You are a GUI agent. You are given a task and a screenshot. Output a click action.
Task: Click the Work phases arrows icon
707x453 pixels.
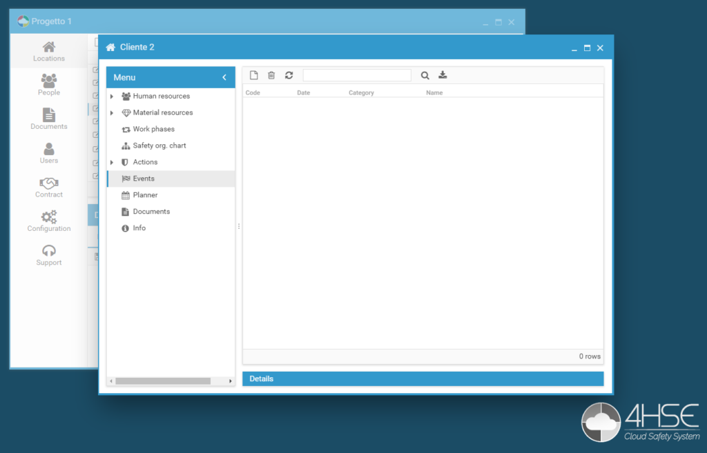pyautogui.click(x=126, y=129)
